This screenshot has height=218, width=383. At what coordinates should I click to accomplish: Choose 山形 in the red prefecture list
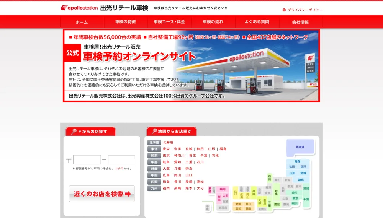[211, 149]
